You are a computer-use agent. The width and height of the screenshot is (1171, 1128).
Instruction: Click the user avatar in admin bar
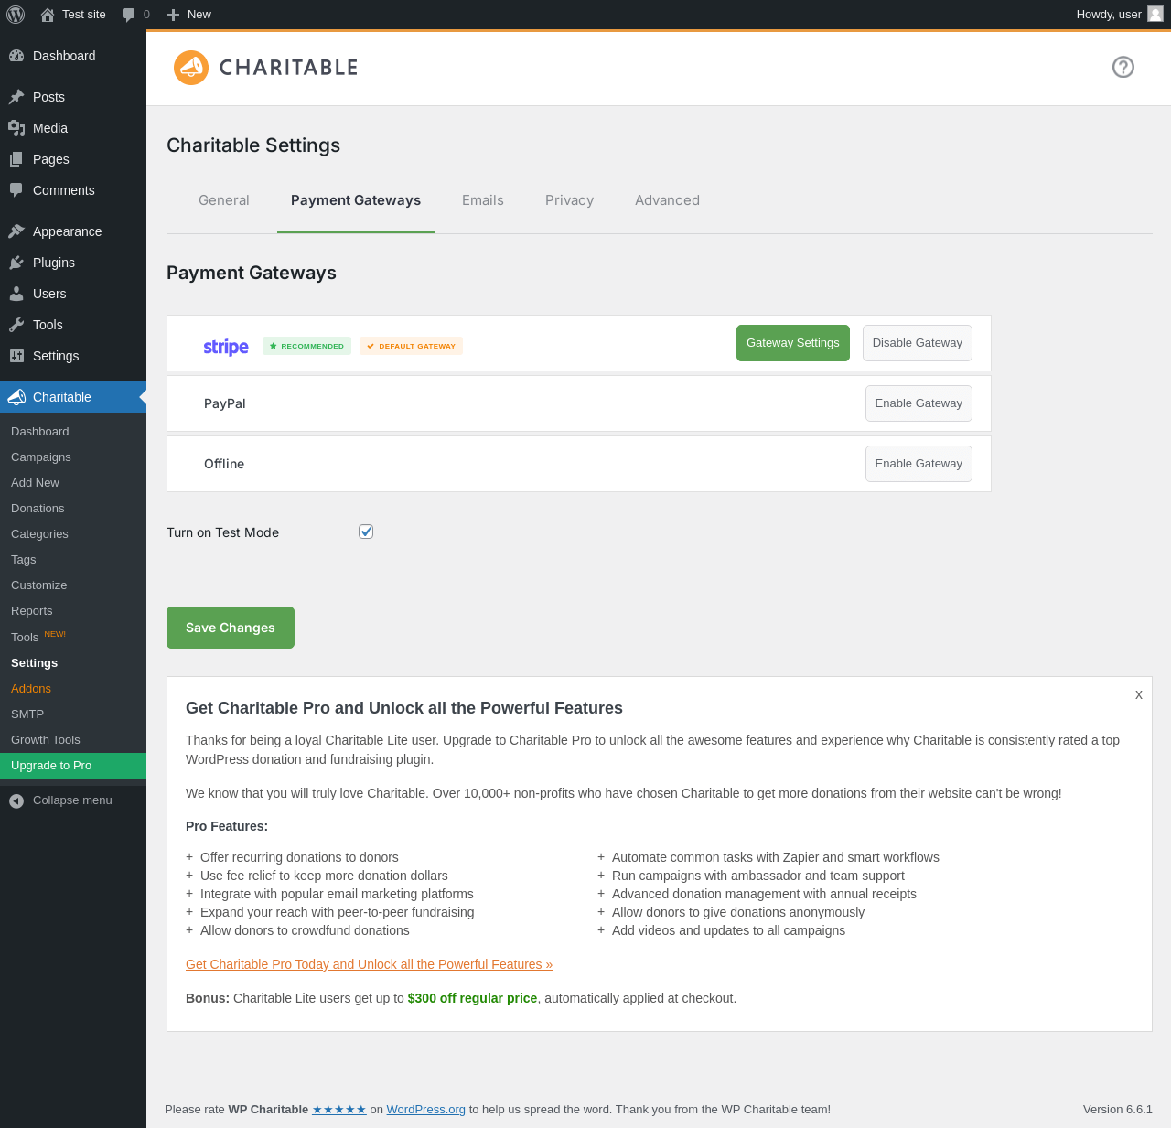1155,14
